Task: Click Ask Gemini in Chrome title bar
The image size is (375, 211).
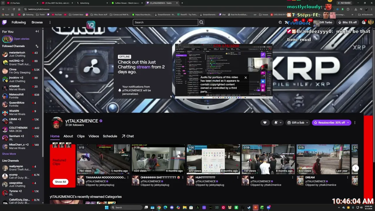Action: [344, 3]
